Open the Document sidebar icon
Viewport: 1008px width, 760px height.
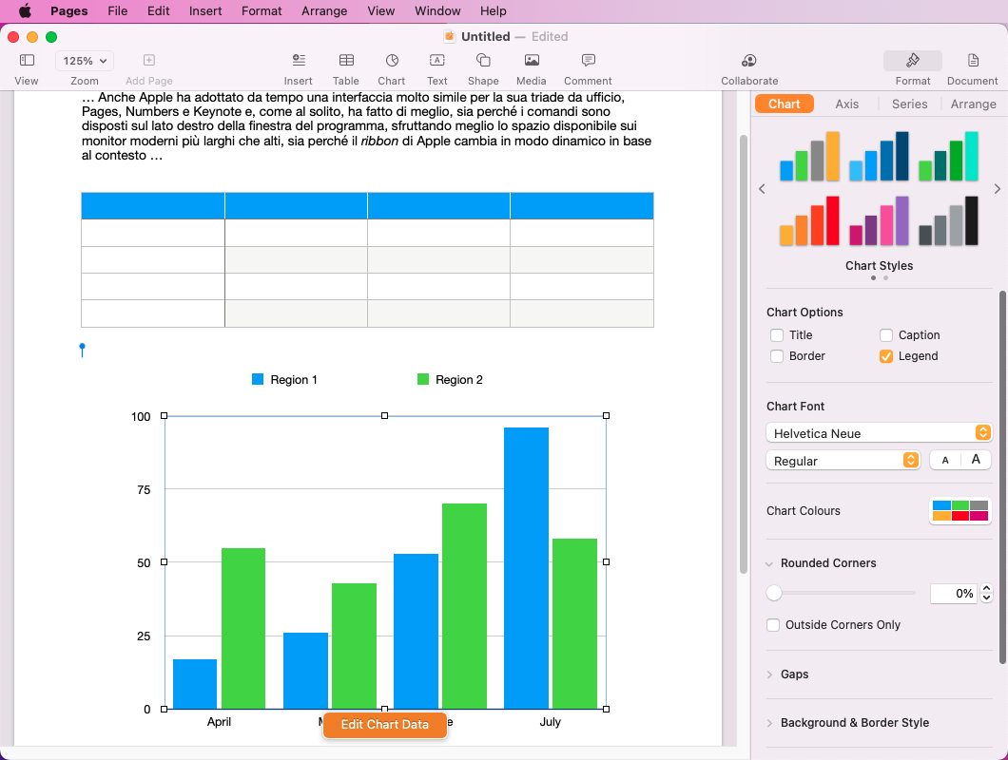(x=972, y=61)
